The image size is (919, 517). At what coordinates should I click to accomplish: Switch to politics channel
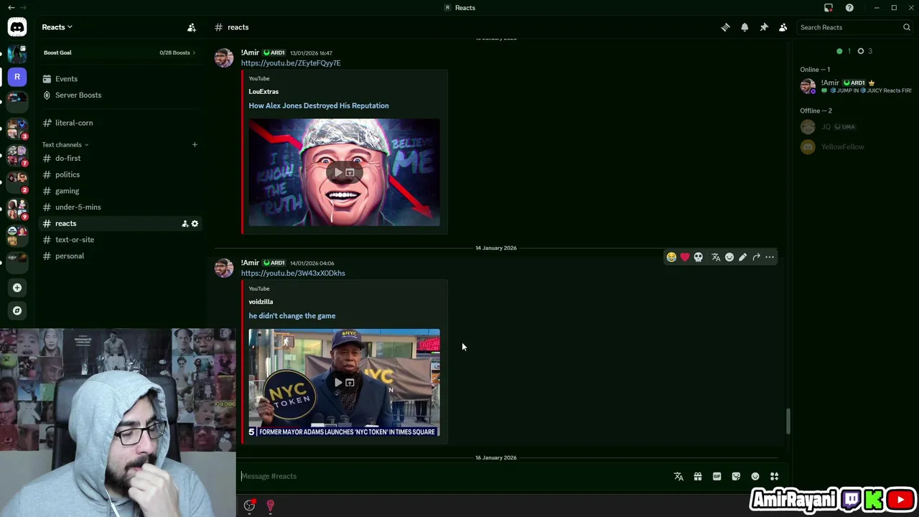pyautogui.click(x=121, y=174)
